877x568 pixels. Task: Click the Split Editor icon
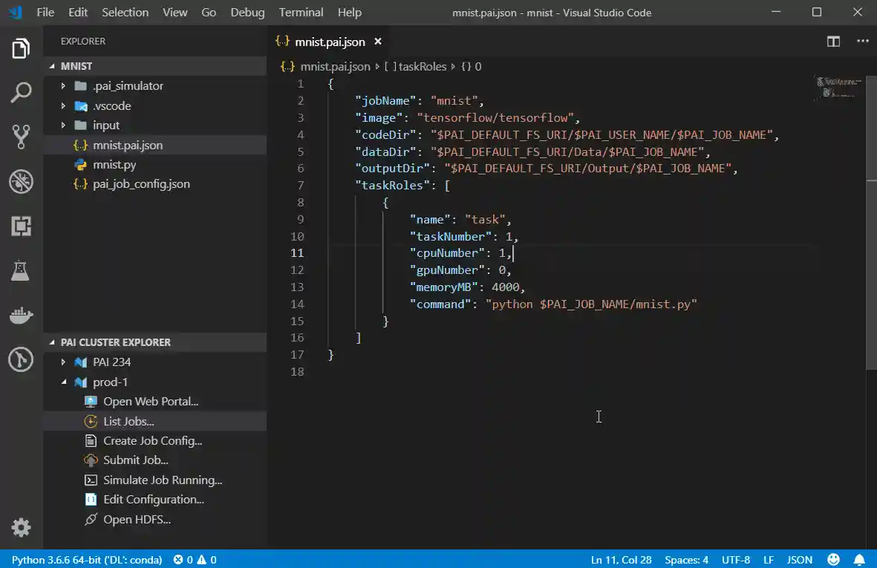point(833,42)
